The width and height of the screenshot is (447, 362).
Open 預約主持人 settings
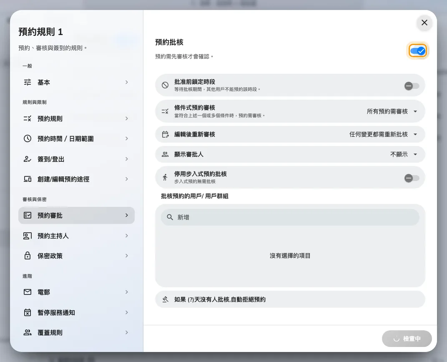(x=76, y=236)
